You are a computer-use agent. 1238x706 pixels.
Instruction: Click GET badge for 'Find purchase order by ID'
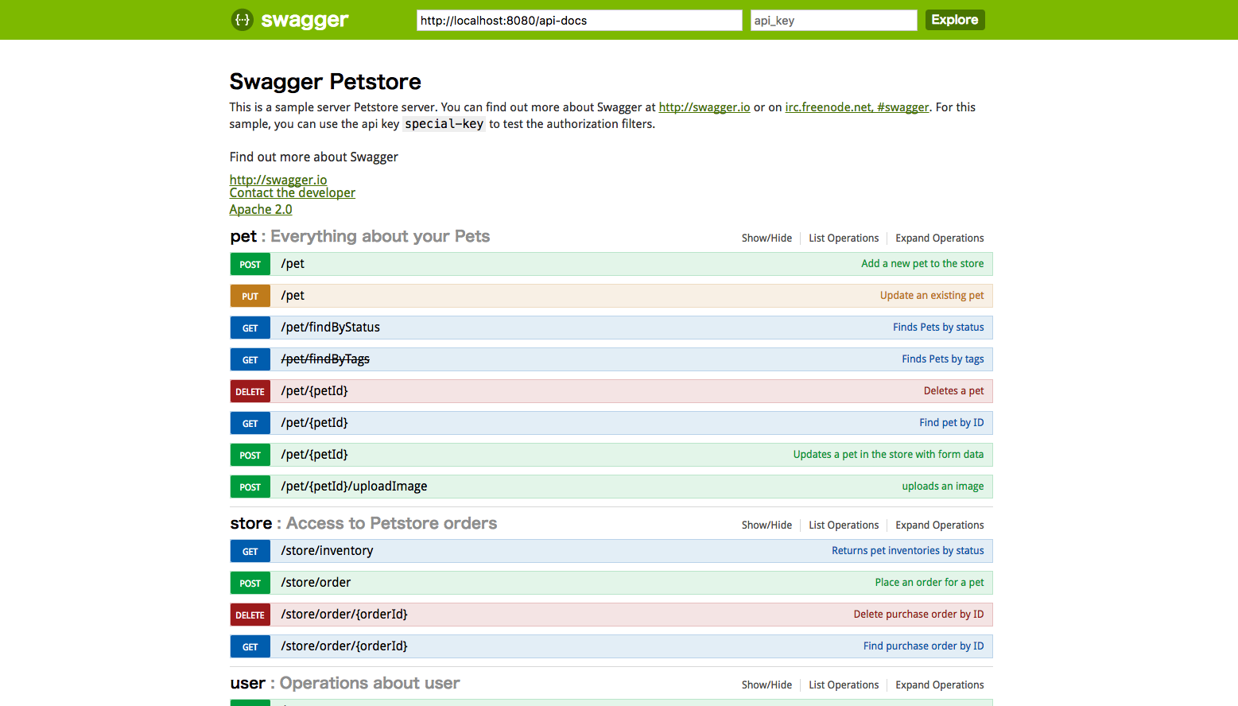[250, 646]
